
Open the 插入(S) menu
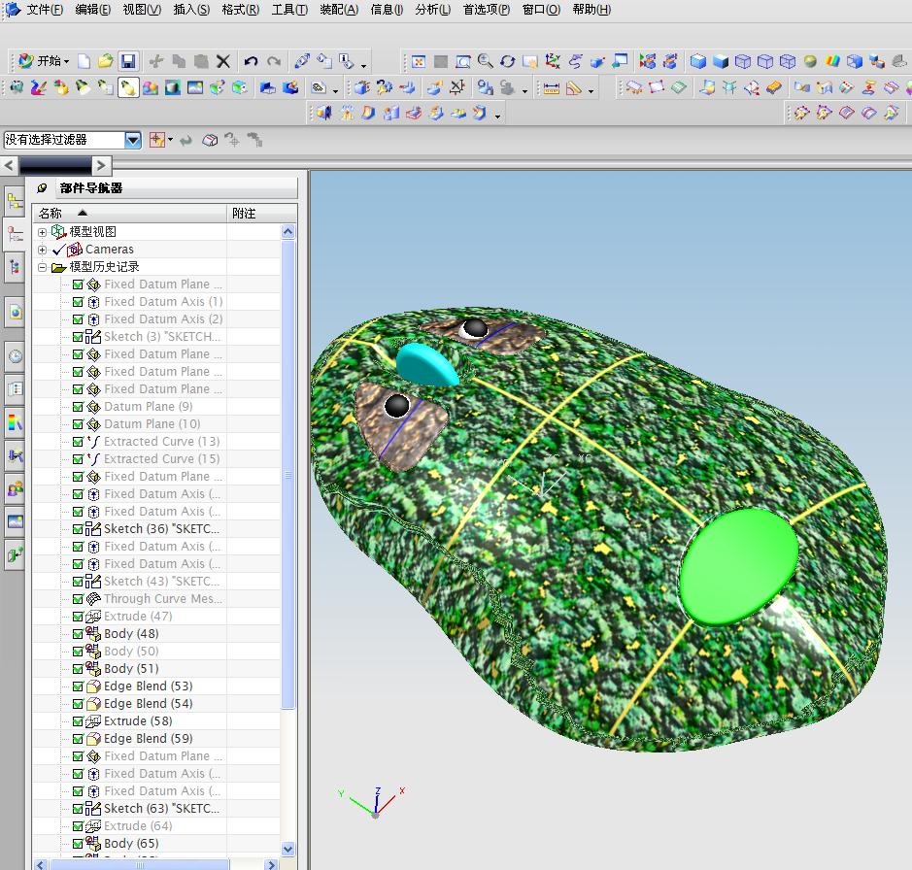coord(190,10)
